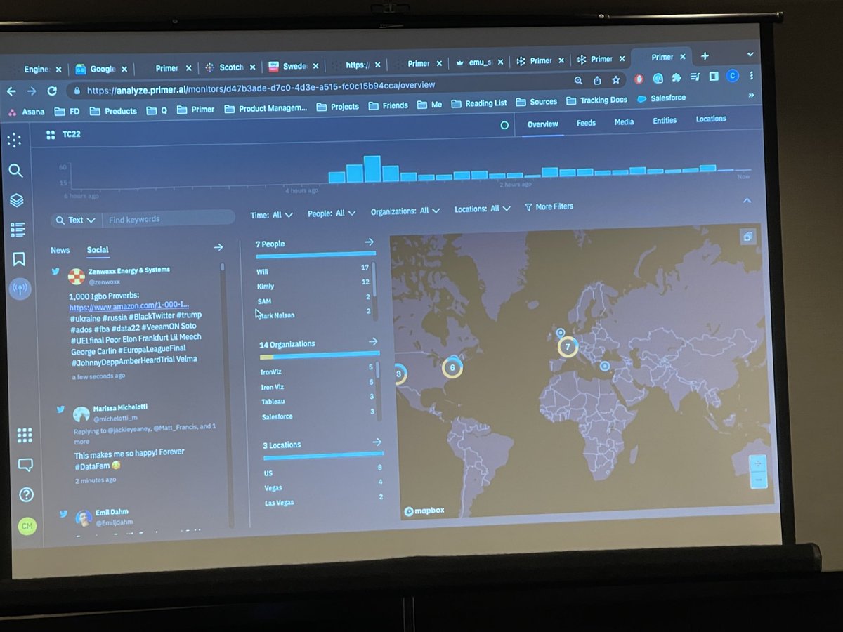Image resolution: width=843 pixels, height=632 pixels.
Task: Open Zenwoxx Energy & Systems avatar
Action: tap(76, 275)
